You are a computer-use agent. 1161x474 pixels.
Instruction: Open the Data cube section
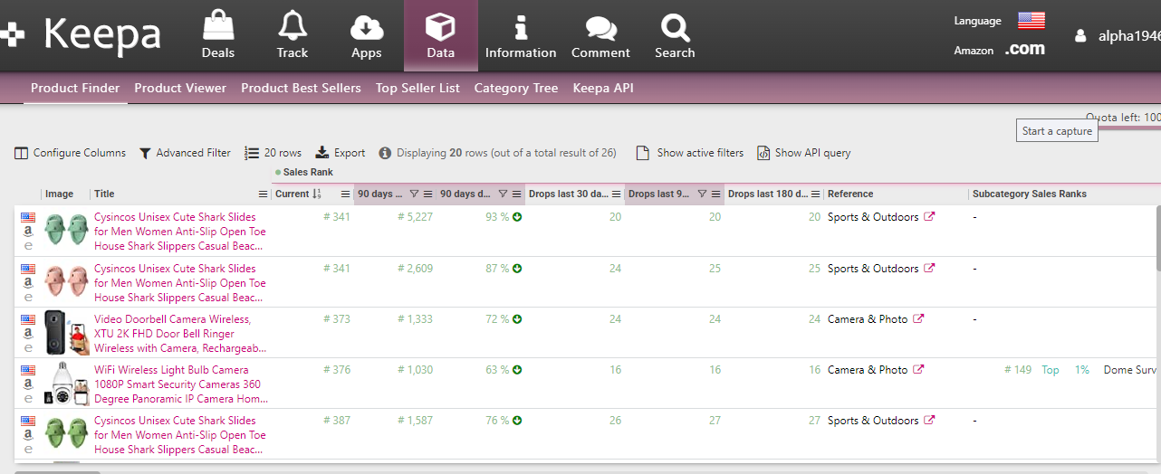pos(440,35)
